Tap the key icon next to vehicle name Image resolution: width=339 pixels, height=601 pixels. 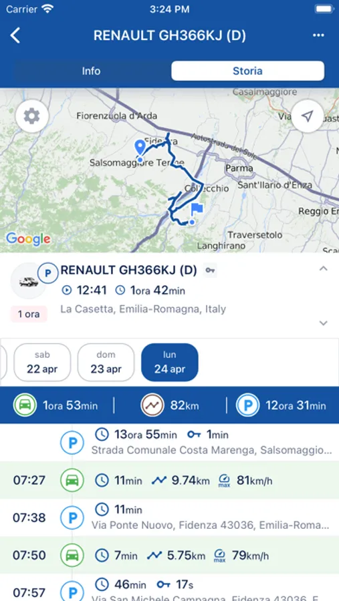coord(210,270)
